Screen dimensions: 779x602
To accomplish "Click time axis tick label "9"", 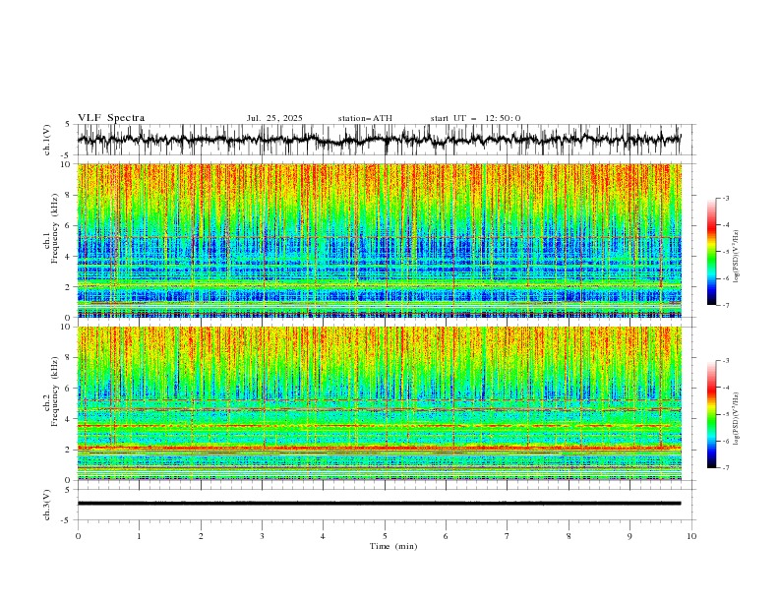I will click(x=629, y=536).
